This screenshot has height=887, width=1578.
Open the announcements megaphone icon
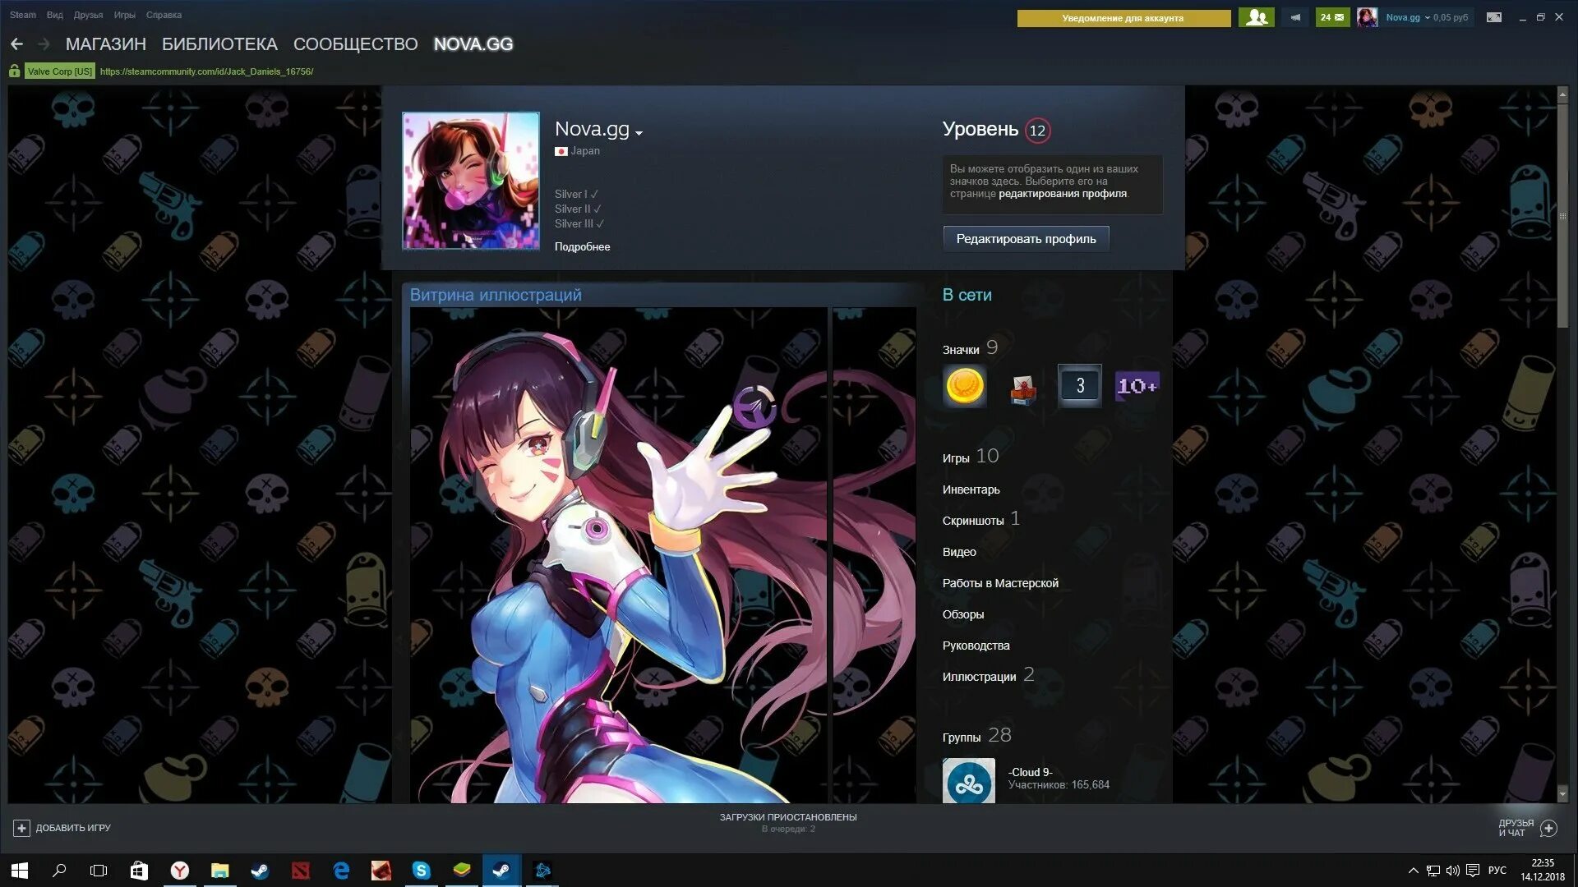1295,17
